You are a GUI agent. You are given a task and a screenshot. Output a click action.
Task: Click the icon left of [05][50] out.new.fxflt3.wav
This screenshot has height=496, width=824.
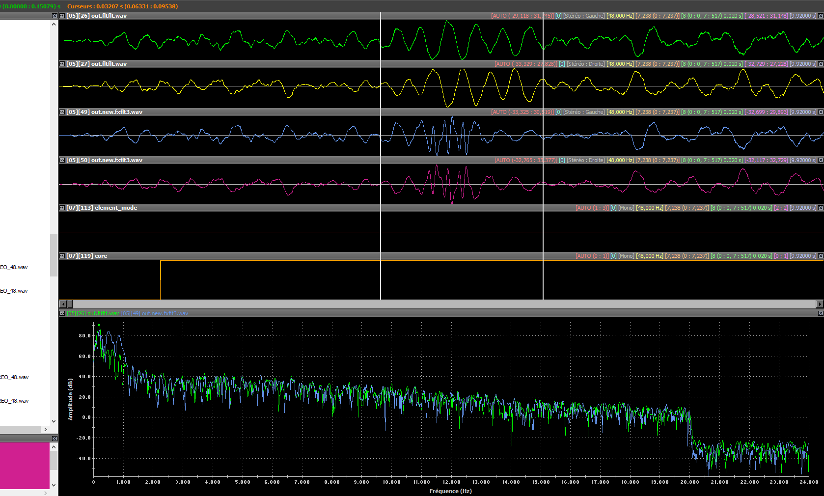62,160
